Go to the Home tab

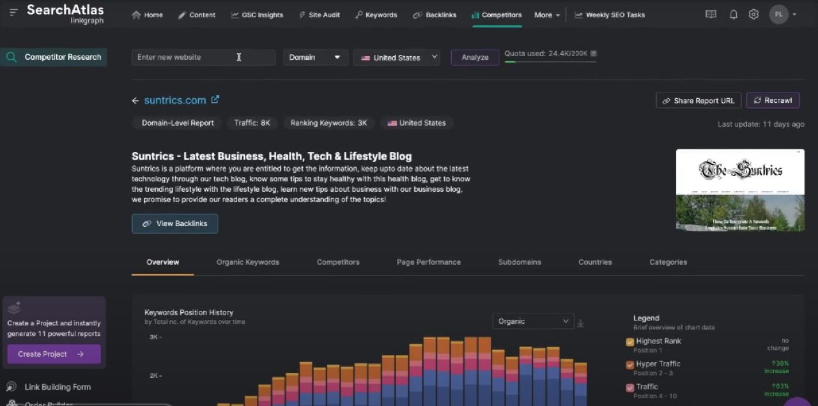coord(147,15)
